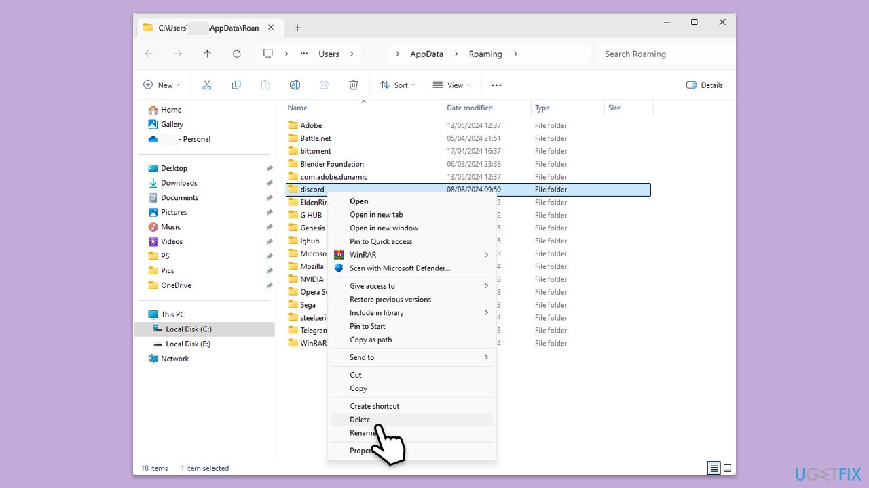Screen dimensions: 869x488
Task: Expand the Sort dropdown
Action: pyautogui.click(x=398, y=85)
